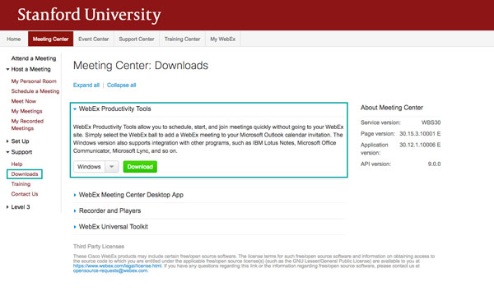Viewport: 494px width, 296px height.
Task: Expand WebEx Universal Toolkit section
Action: [x=111, y=227]
